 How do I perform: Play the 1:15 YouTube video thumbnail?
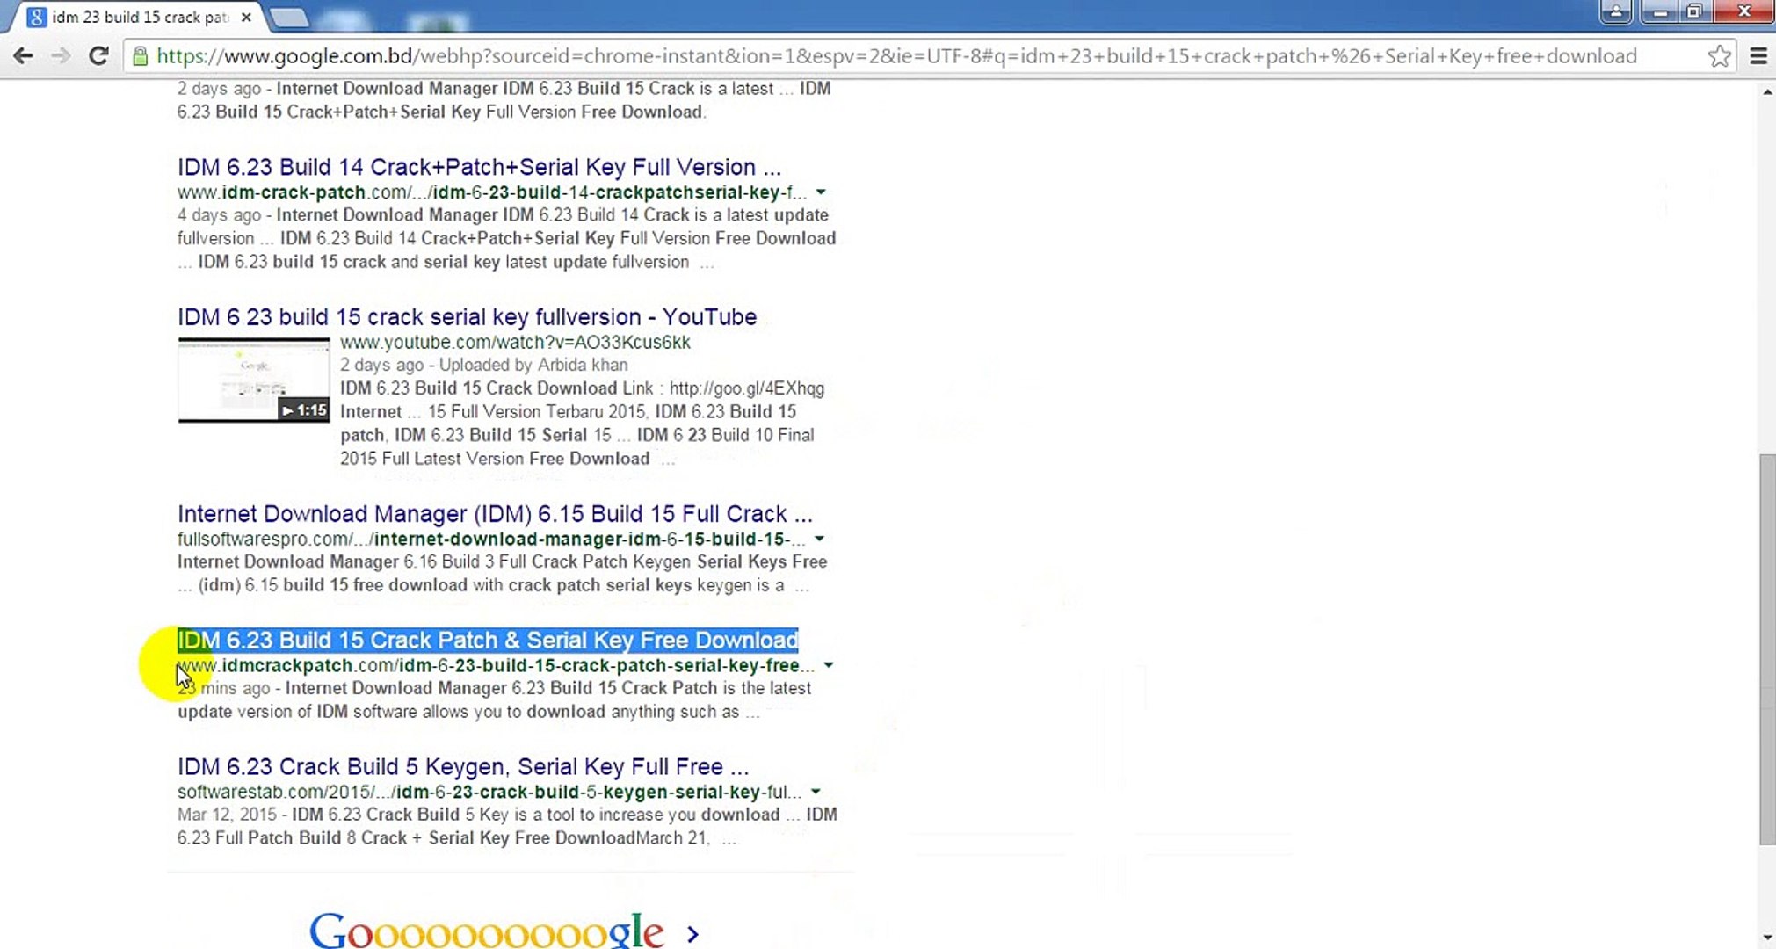click(254, 380)
